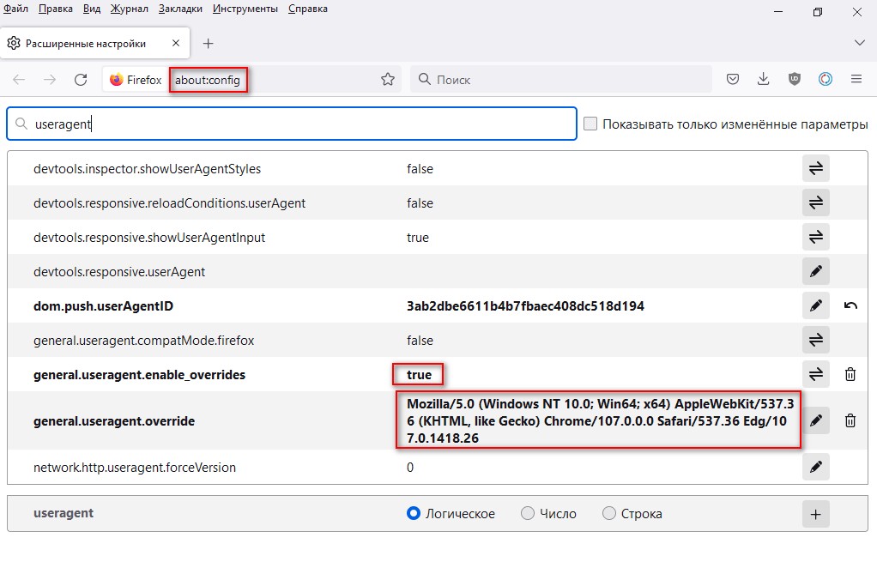Click the network.http.useragent.forceVersion name
The height and width of the screenshot is (574, 877).
point(134,467)
